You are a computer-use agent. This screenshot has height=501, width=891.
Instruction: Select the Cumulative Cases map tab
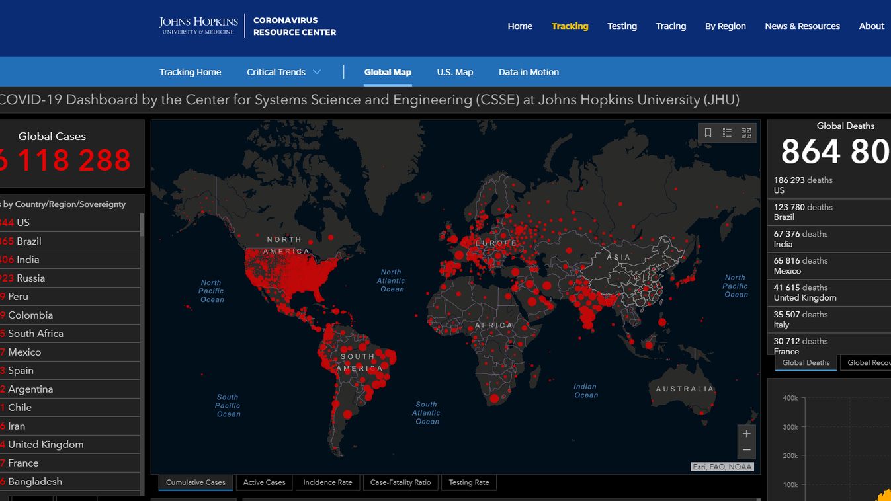pos(196,482)
